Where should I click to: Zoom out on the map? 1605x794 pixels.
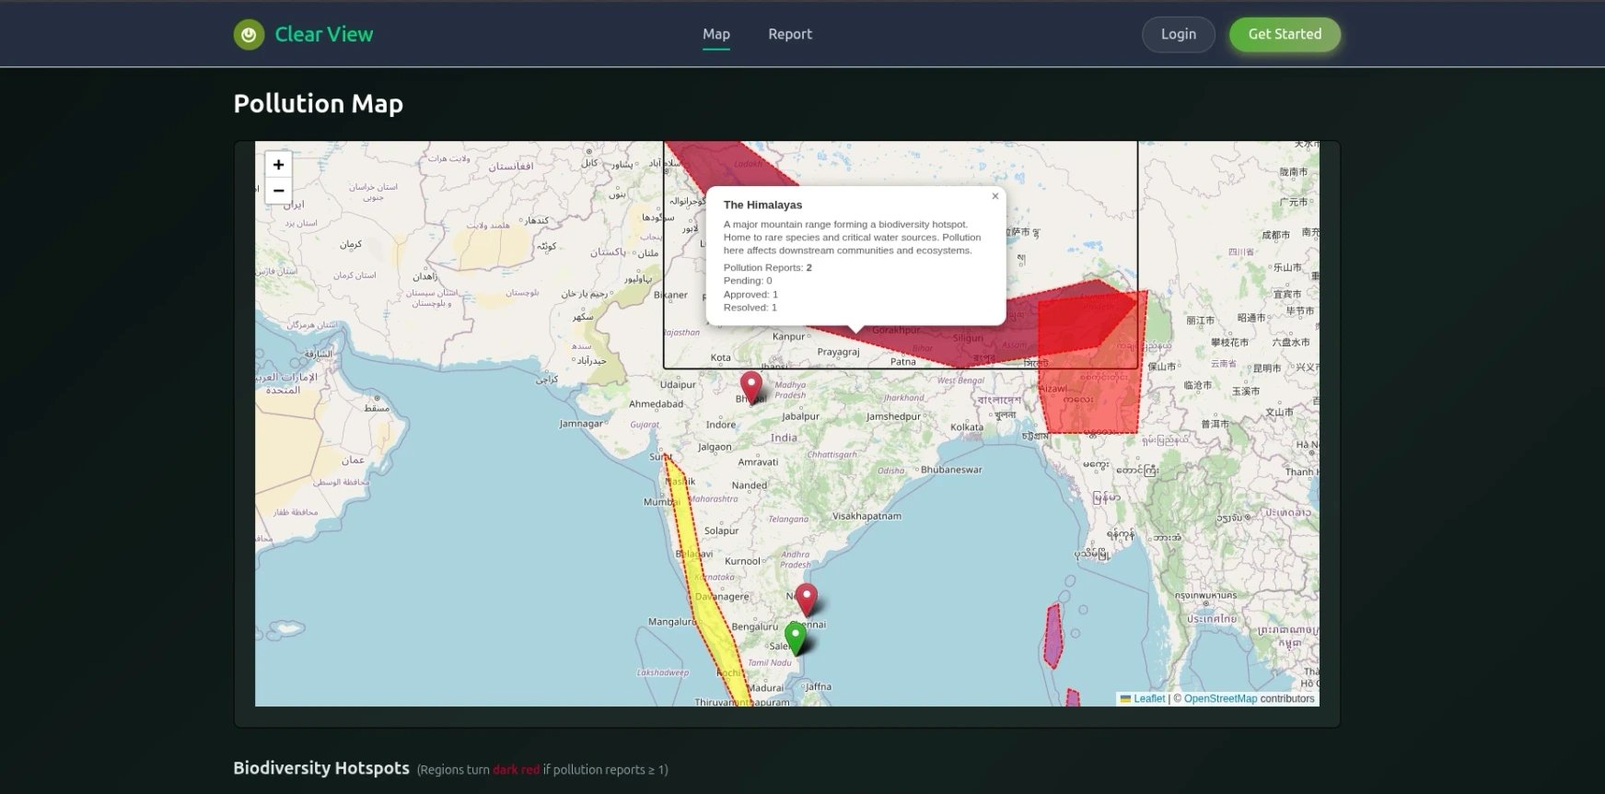(x=278, y=191)
